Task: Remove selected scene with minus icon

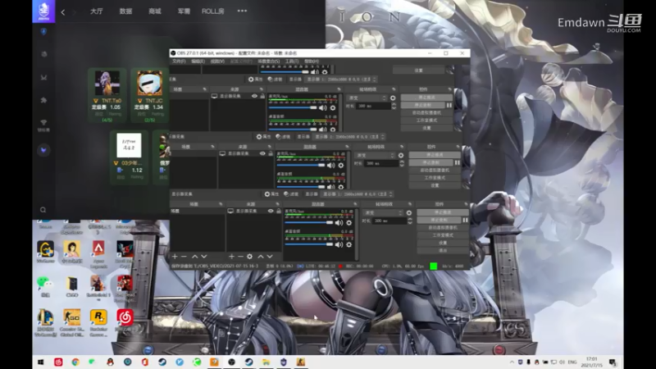Action: pyautogui.click(x=184, y=257)
